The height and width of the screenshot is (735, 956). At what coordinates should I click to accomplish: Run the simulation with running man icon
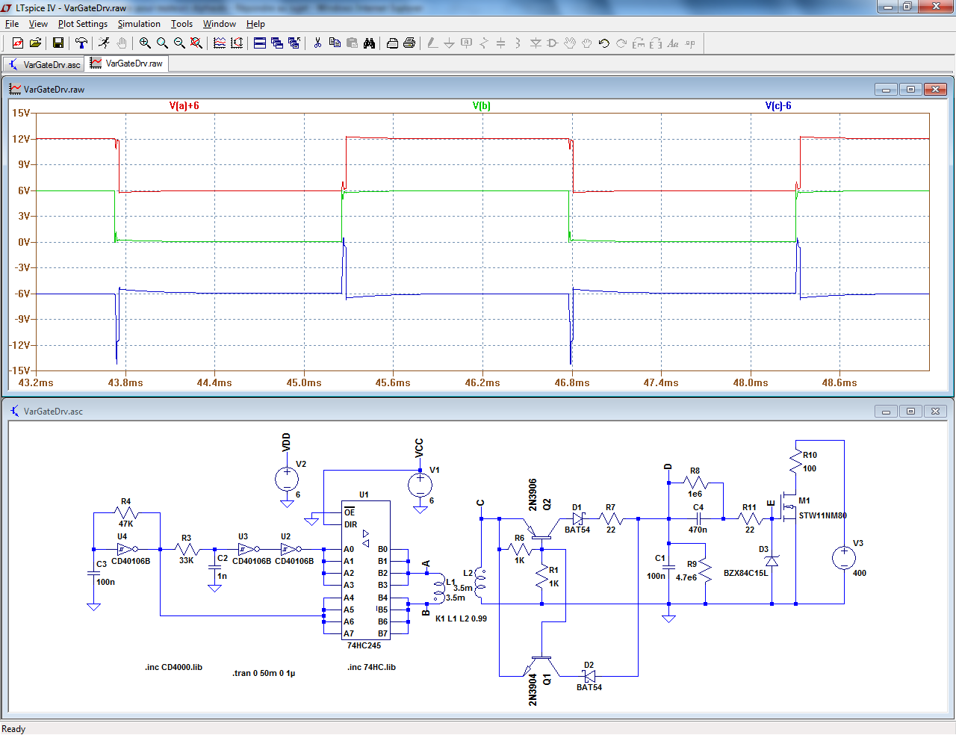pyautogui.click(x=104, y=43)
